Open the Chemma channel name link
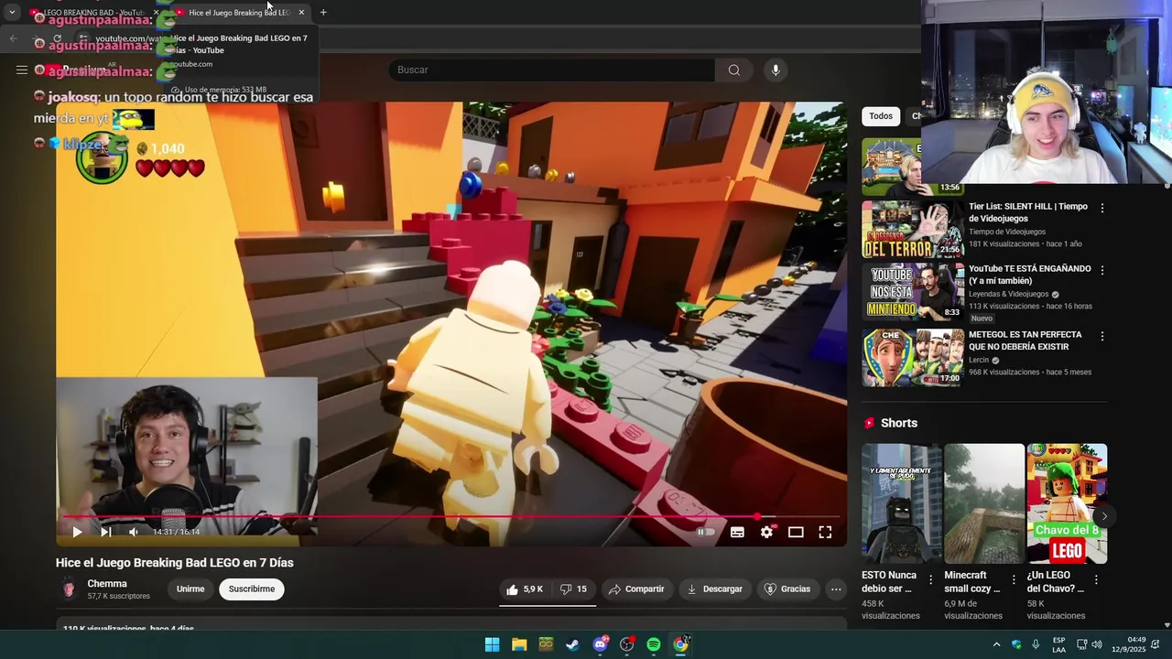This screenshot has height=659, width=1172. 107,584
